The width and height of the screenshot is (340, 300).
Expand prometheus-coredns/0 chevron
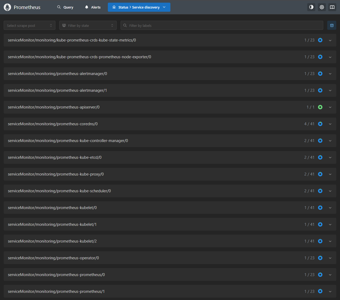click(x=330, y=124)
